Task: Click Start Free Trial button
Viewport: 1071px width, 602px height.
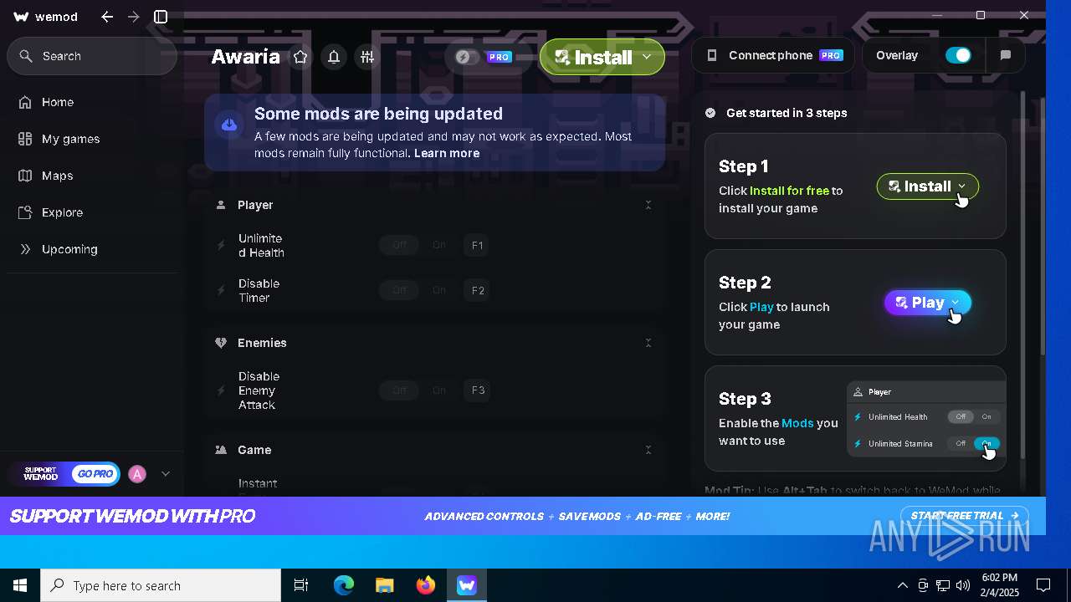Action: point(964,516)
